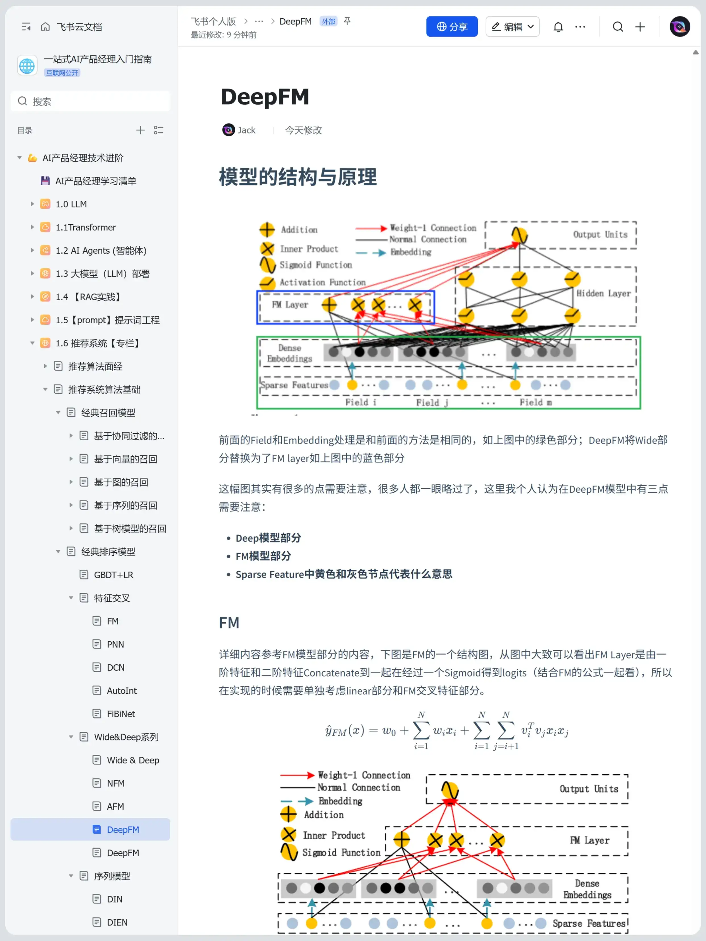Open 目录 display settings icon
This screenshot has width=706, height=941.
tap(159, 130)
